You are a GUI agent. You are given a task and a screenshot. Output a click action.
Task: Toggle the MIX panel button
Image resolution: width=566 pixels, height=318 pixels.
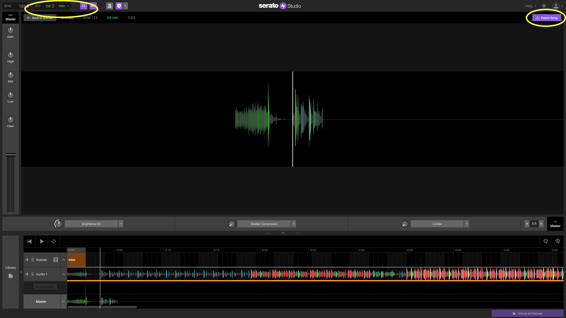(93, 6)
